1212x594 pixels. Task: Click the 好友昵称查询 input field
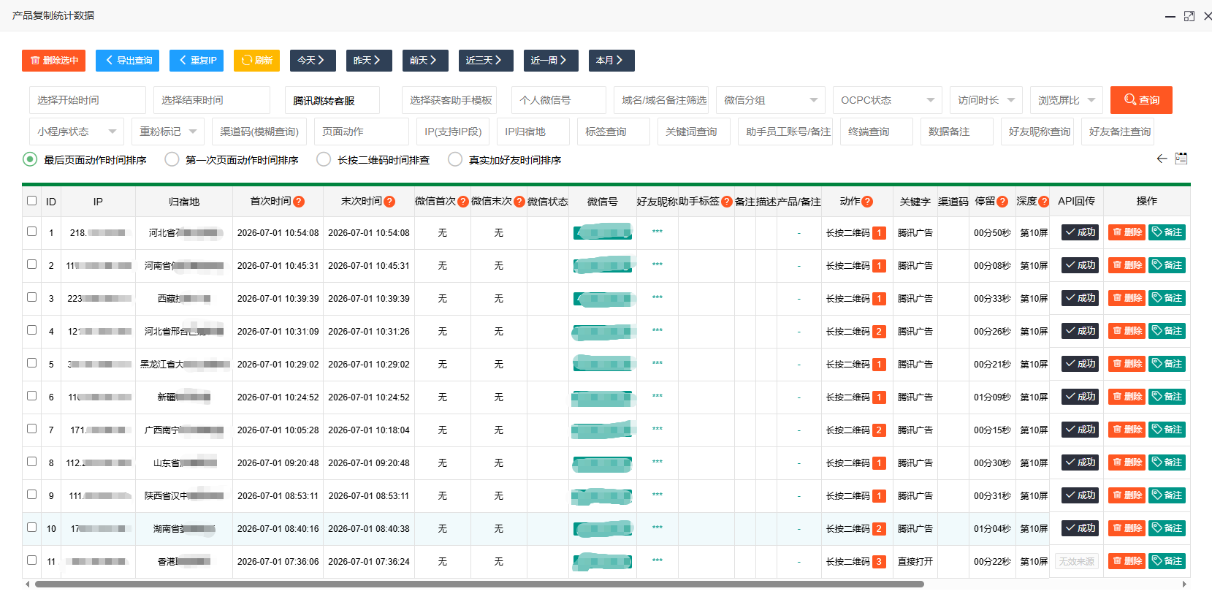tap(1037, 132)
